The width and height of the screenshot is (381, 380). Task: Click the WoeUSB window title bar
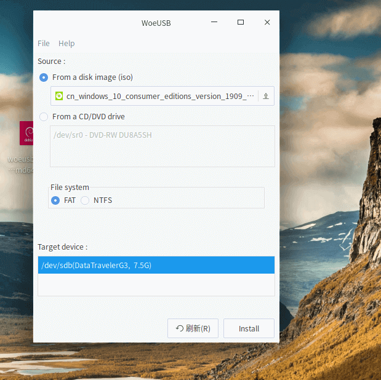point(123,23)
